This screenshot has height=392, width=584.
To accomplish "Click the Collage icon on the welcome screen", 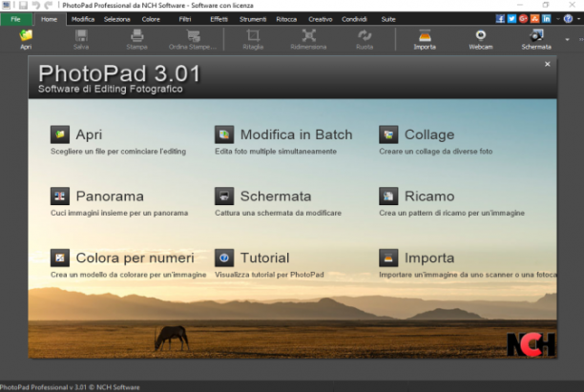I will (x=388, y=134).
